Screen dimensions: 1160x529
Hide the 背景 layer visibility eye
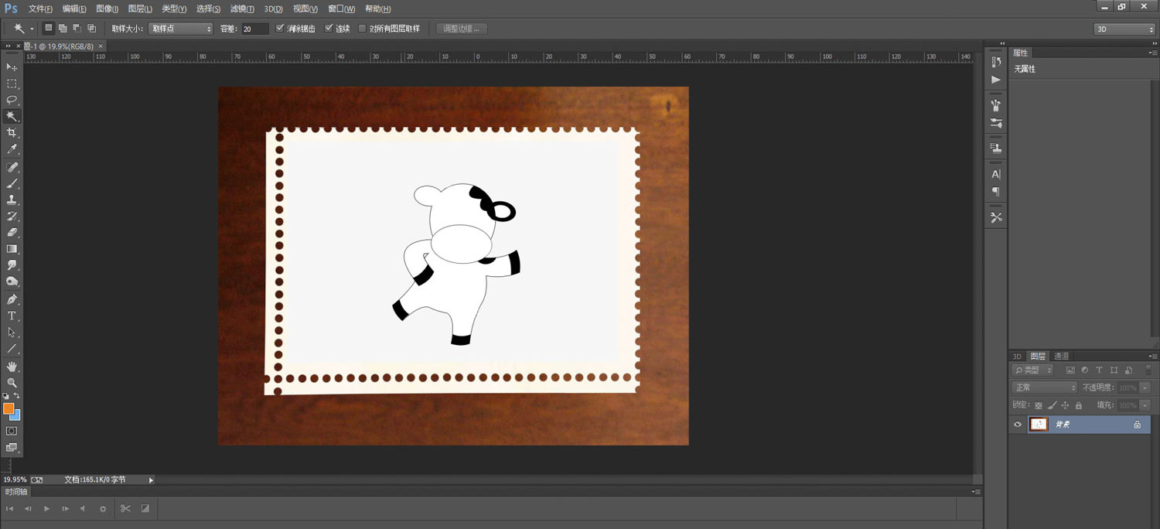coord(1018,424)
